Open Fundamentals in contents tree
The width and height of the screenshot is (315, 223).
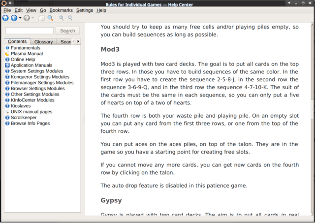point(26,48)
